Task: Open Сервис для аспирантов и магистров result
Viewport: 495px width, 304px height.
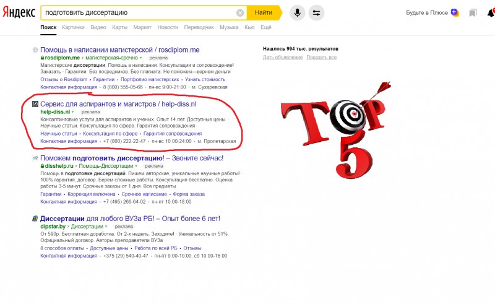Action: tap(118, 104)
